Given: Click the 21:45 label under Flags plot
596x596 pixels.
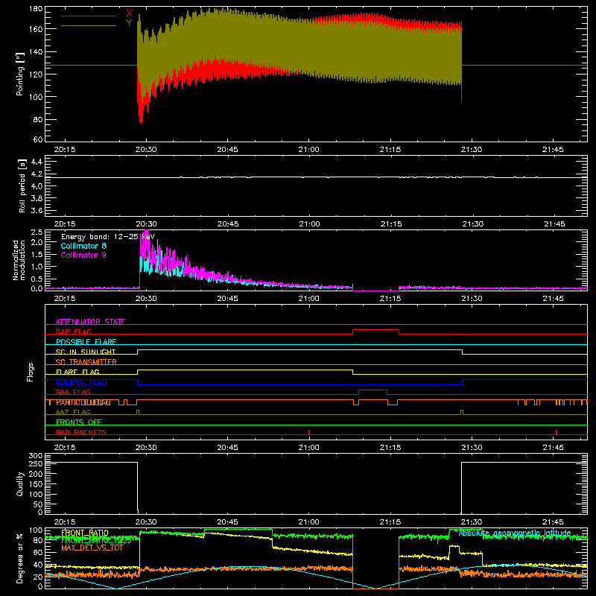Looking at the screenshot, I should tap(553, 448).
